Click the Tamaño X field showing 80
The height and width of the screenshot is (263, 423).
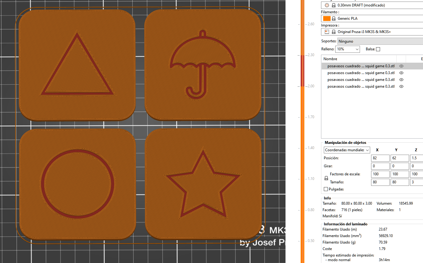point(380,182)
